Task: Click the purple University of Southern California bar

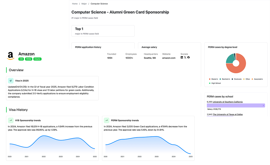Action: pos(236,105)
